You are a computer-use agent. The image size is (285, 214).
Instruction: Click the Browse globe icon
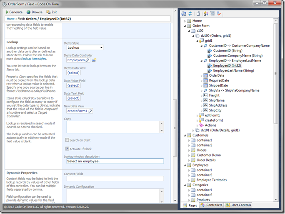[28, 12]
